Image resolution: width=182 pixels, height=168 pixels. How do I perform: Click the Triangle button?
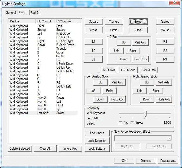point(114,22)
